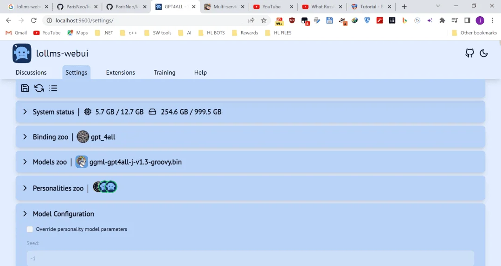This screenshot has width=501, height=266.
Task: Expand the Personalities zoo section
Action: coord(25,188)
